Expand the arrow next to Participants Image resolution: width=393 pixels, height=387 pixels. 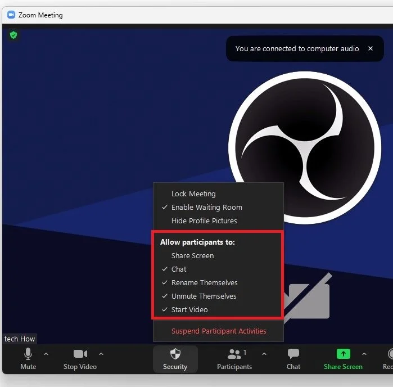pyautogui.click(x=264, y=354)
